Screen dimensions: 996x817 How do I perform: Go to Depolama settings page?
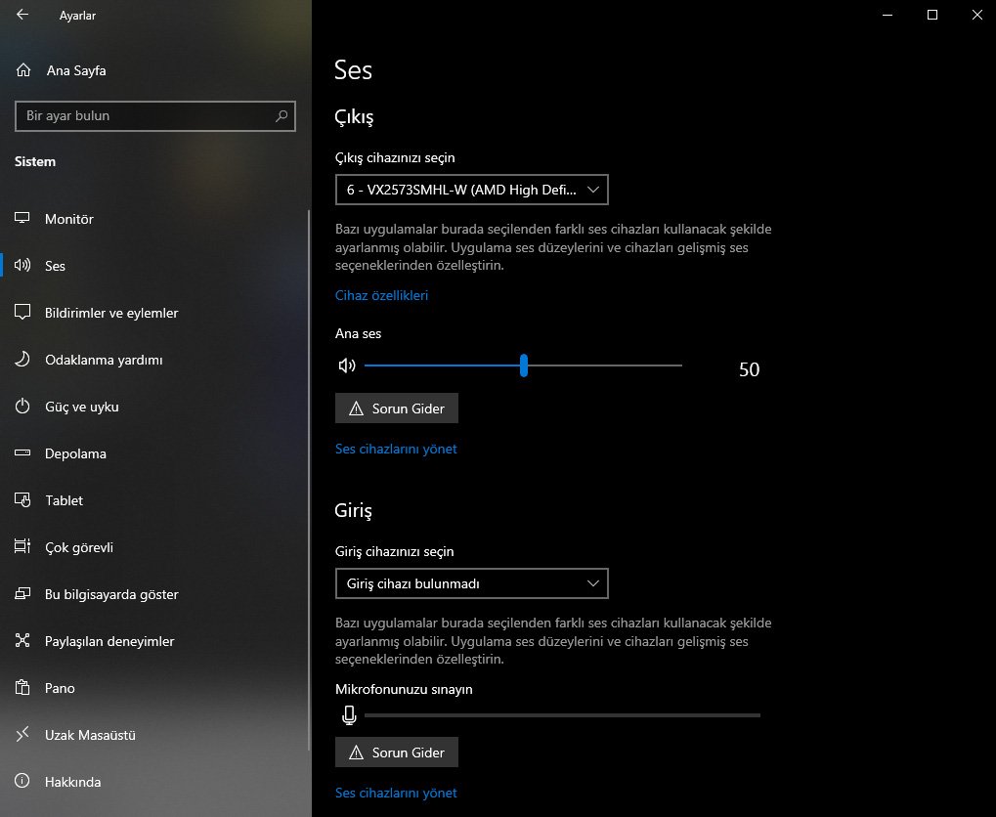click(75, 453)
